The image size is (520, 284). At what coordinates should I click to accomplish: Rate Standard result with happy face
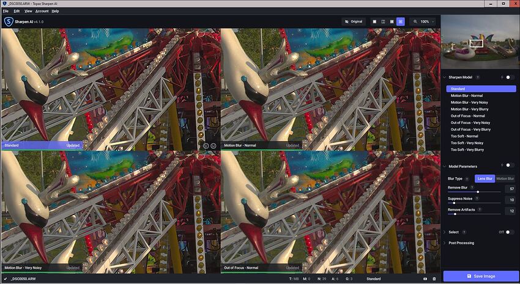click(206, 145)
